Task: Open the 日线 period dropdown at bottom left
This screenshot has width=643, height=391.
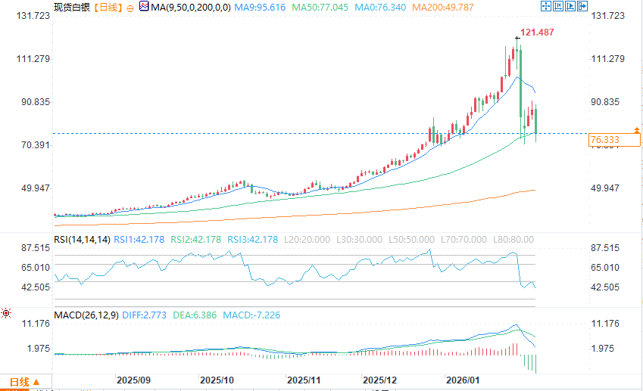Action: tap(25, 382)
